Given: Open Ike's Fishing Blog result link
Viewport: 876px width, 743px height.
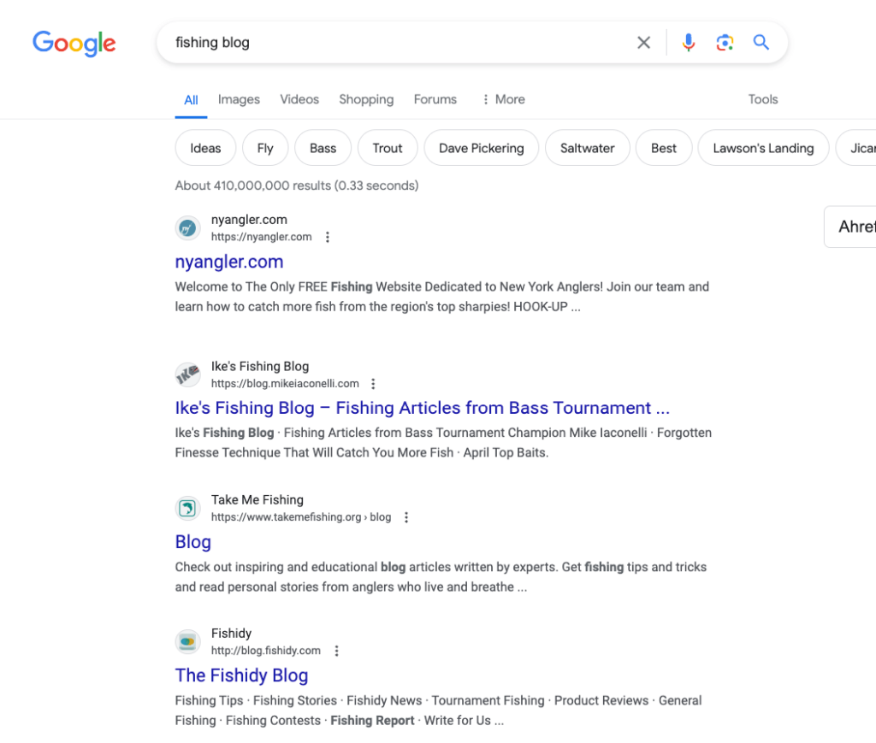Looking at the screenshot, I should 423,408.
